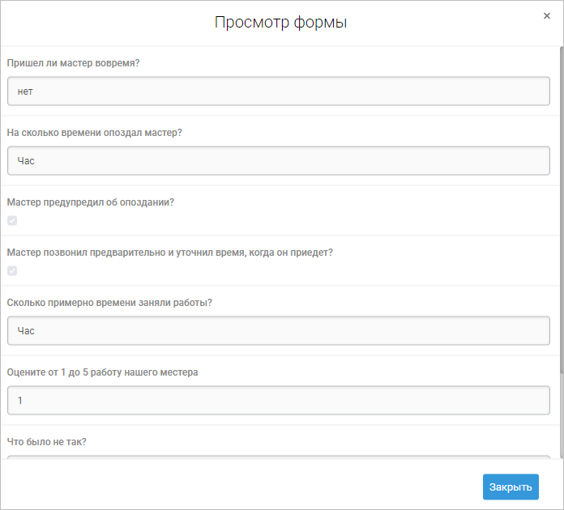
Task: Click the 'Мастер предупредил об опоздании?' label
Action: tap(90, 202)
